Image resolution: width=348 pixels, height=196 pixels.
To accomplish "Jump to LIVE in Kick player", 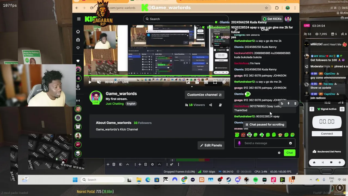I will click(x=125, y=82).
